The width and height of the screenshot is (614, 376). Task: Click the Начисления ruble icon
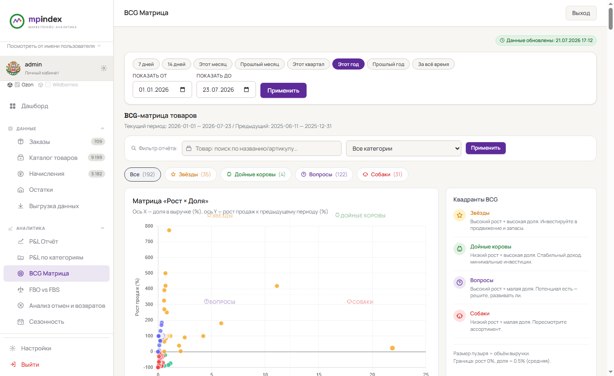[20, 174]
